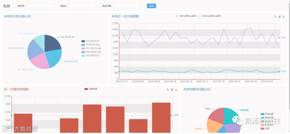Click the 374.9 average line marker label
This screenshot has width=290, height=134.
(x=284, y=71)
